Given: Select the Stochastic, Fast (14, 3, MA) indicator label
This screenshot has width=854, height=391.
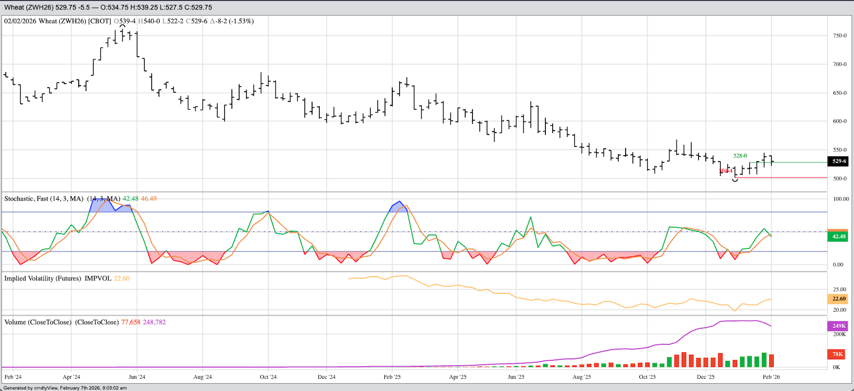Looking at the screenshot, I should pos(44,199).
